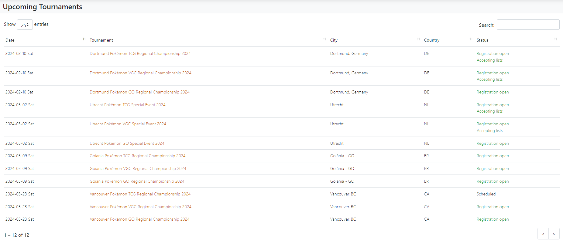Open Dortmund Pokémon VGC Regional Championship link

coord(140,73)
